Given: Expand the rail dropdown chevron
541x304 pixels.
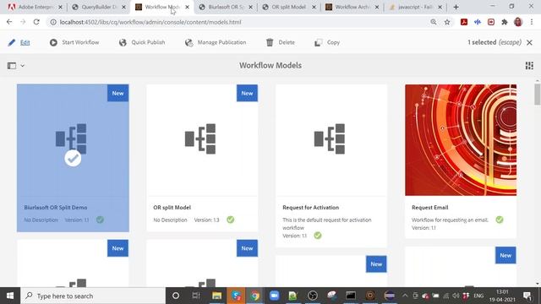Looking at the screenshot, I should [x=23, y=66].
